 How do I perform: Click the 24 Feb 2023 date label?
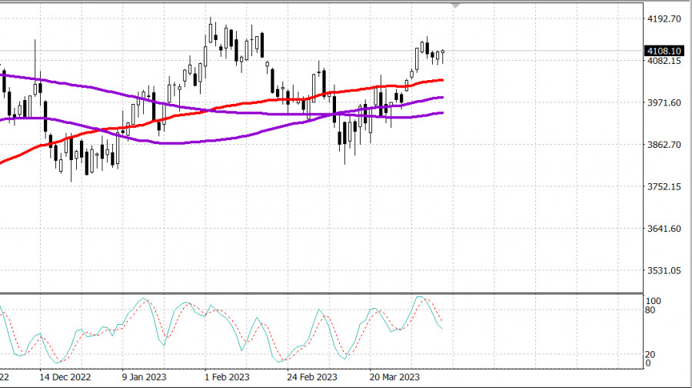click(x=312, y=378)
